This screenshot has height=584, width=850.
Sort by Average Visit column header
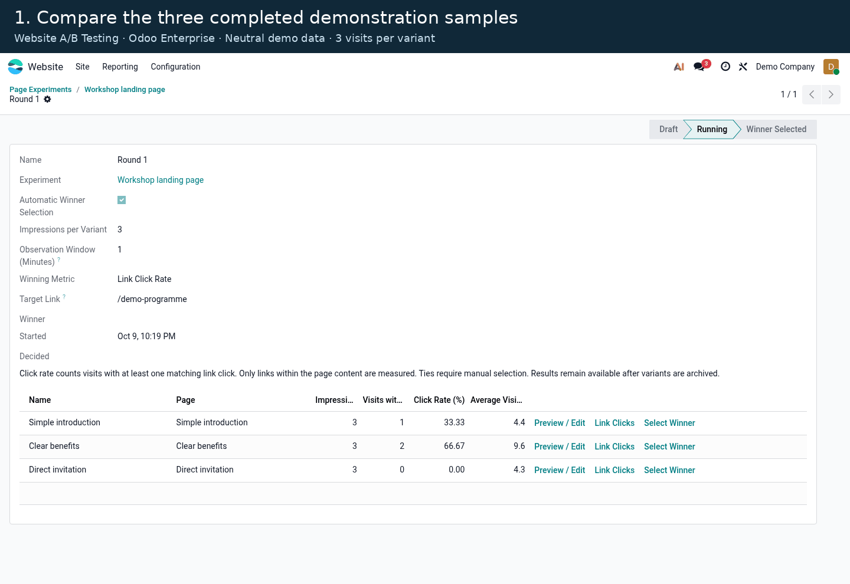tap(496, 400)
